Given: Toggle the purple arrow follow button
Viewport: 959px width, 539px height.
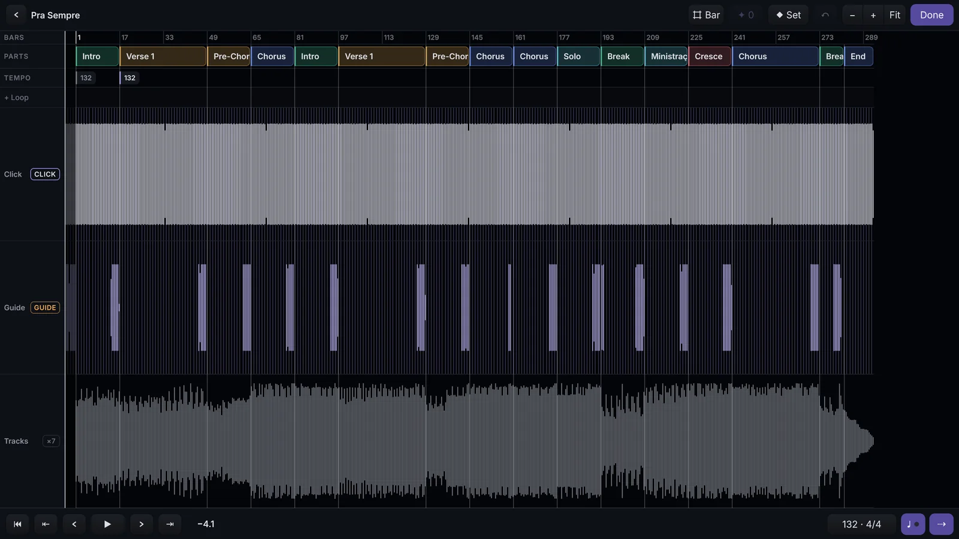Looking at the screenshot, I should (x=941, y=524).
